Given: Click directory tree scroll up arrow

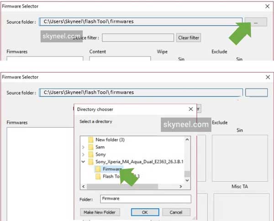Looking at the screenshot, I should [187, 139].
